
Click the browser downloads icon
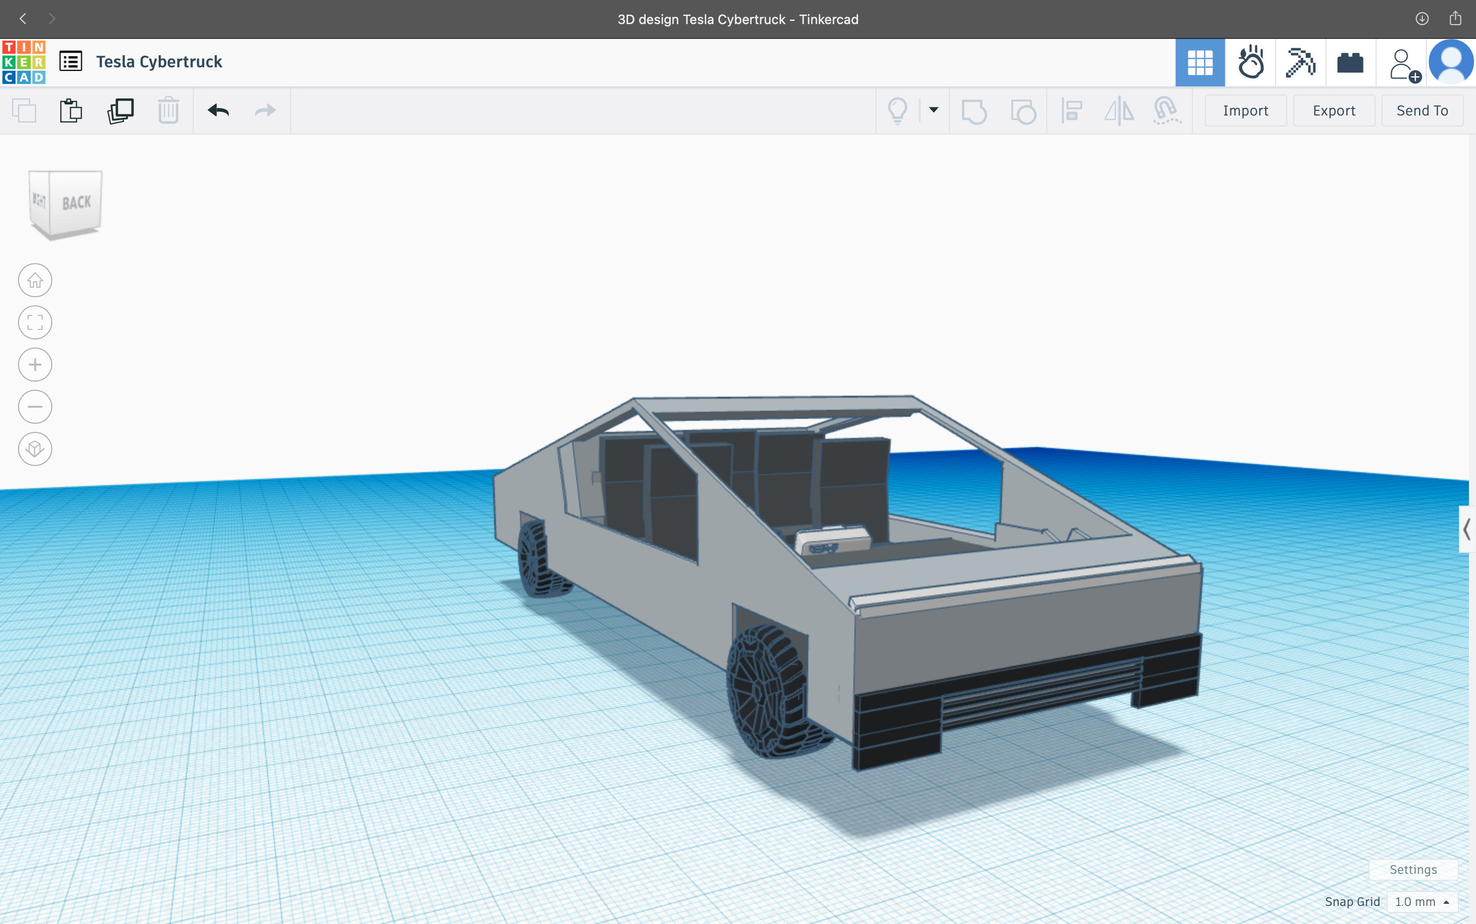pos(1422,19)
